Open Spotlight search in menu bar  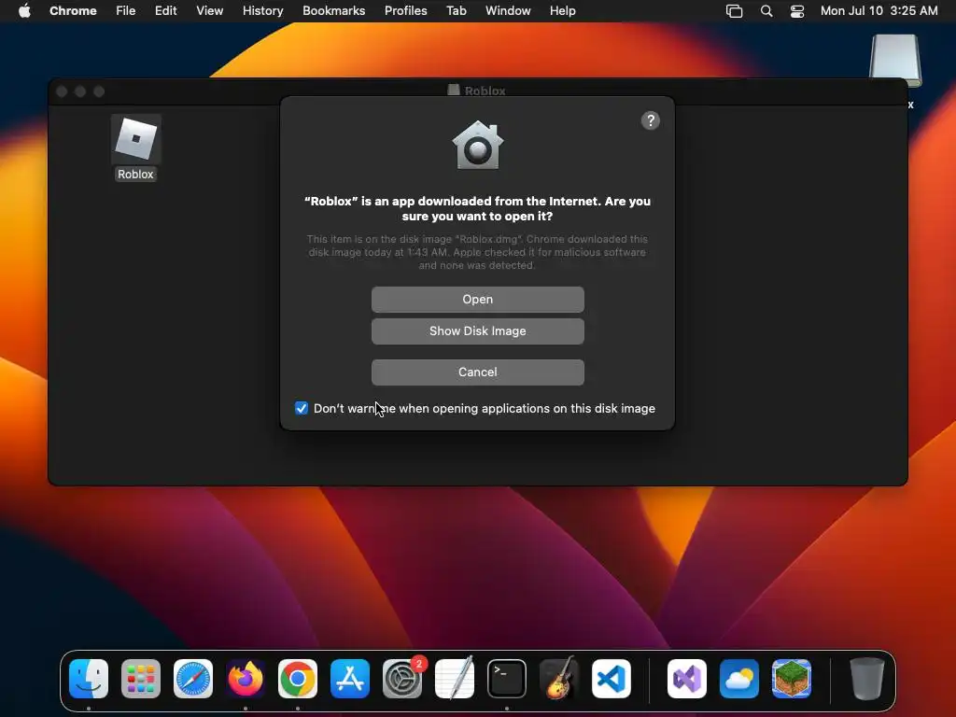point(766,11)
